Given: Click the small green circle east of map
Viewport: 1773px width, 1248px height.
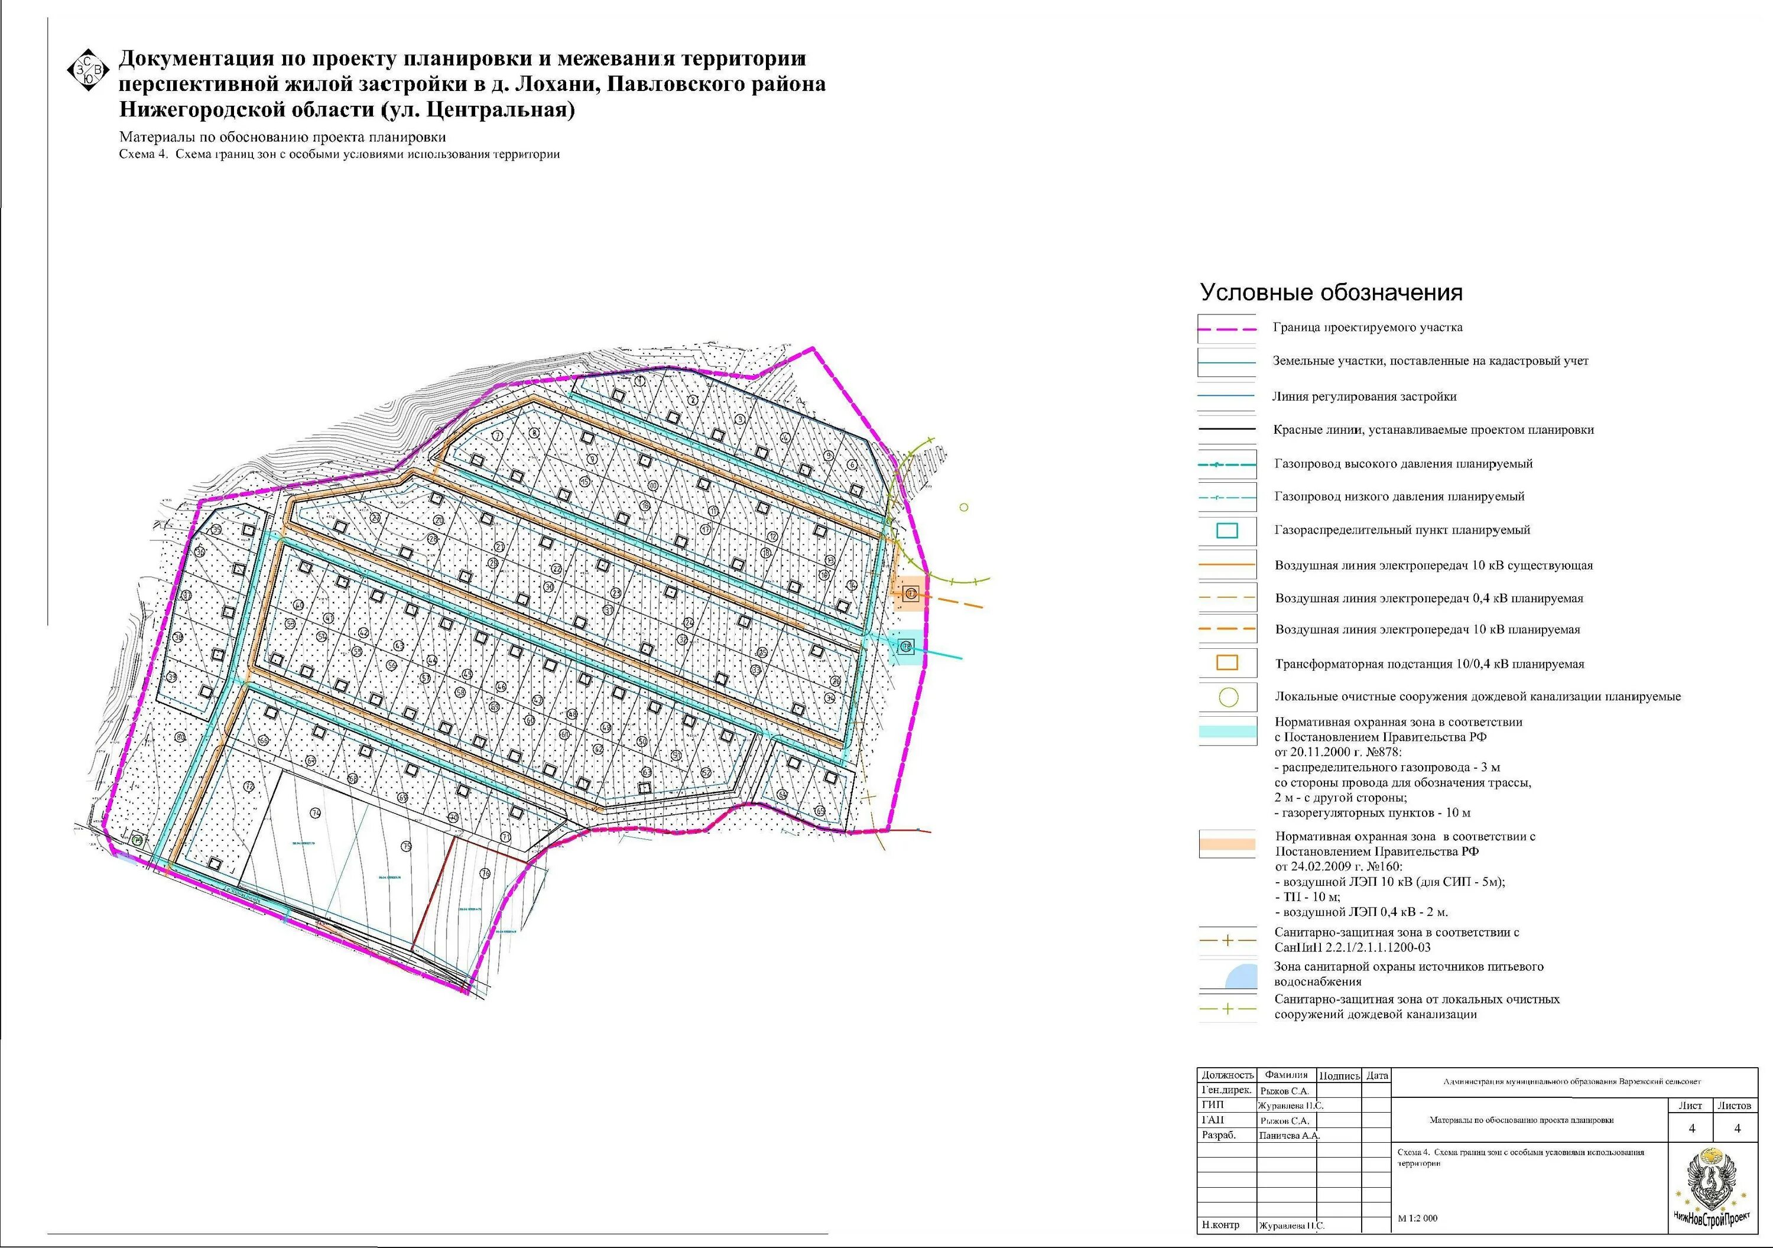Looking at the screenshot, I should coord(964,508).
